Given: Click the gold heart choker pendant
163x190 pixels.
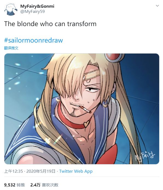Looking at the screenshot, I should 86,124.
